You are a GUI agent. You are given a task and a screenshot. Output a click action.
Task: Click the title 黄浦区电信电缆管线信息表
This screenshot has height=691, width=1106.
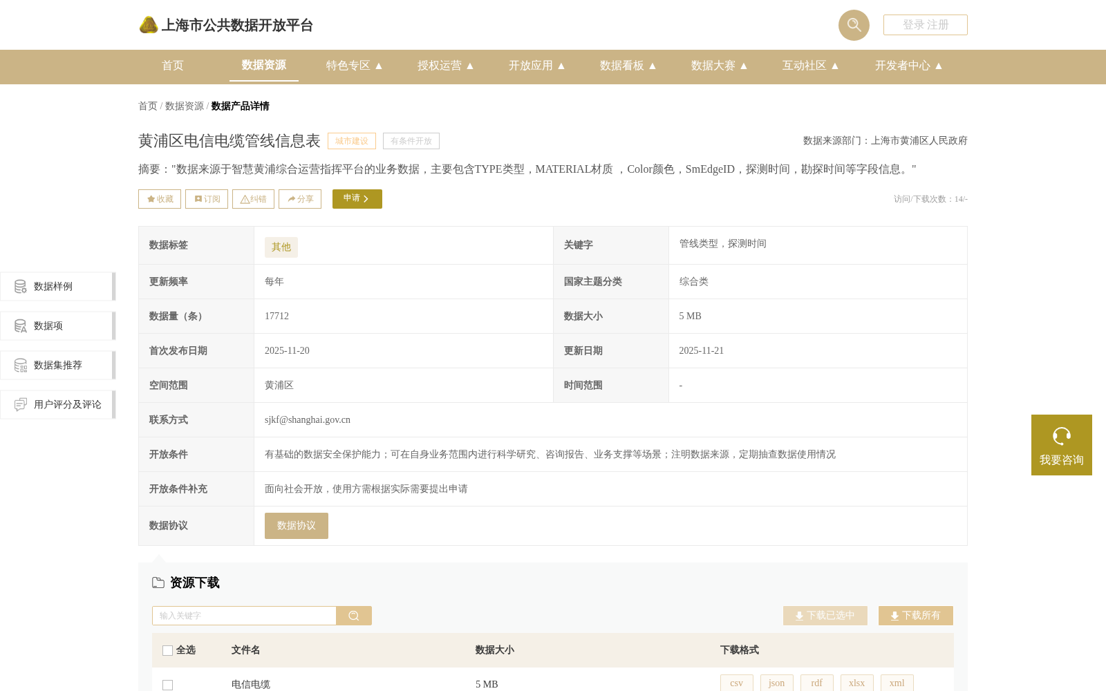229,141
